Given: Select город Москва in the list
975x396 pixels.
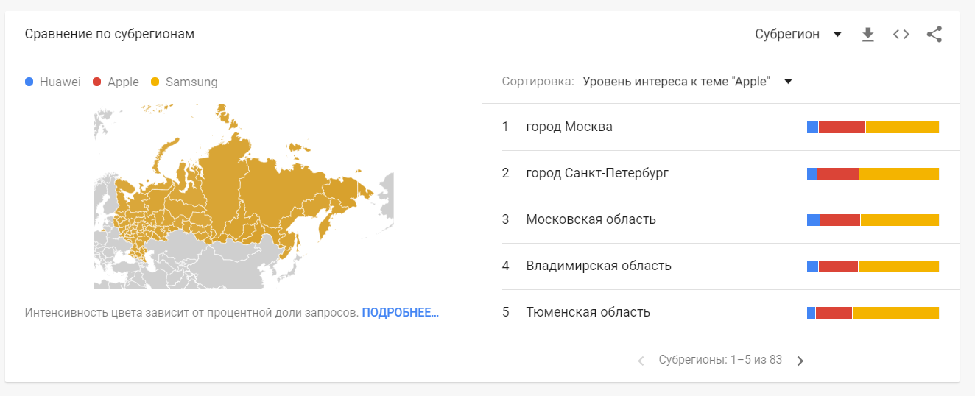Looking at the screenshot, I should pyautogui.click(x=569, y=127).
